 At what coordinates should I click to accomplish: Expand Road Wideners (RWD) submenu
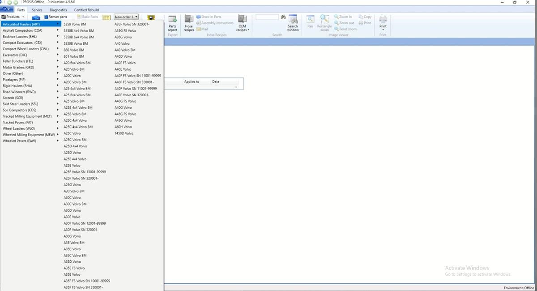[x=30, y=92]
